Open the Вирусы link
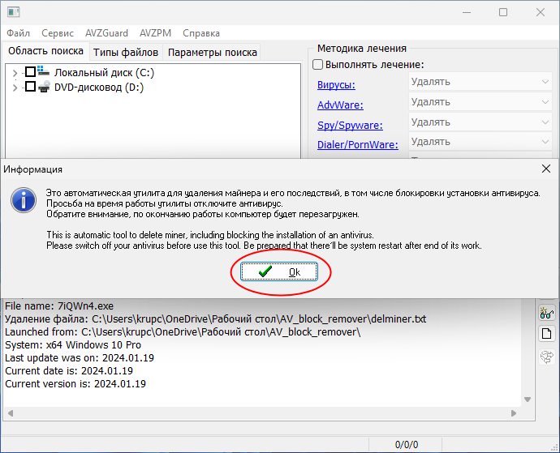 [x=336, y=85]
